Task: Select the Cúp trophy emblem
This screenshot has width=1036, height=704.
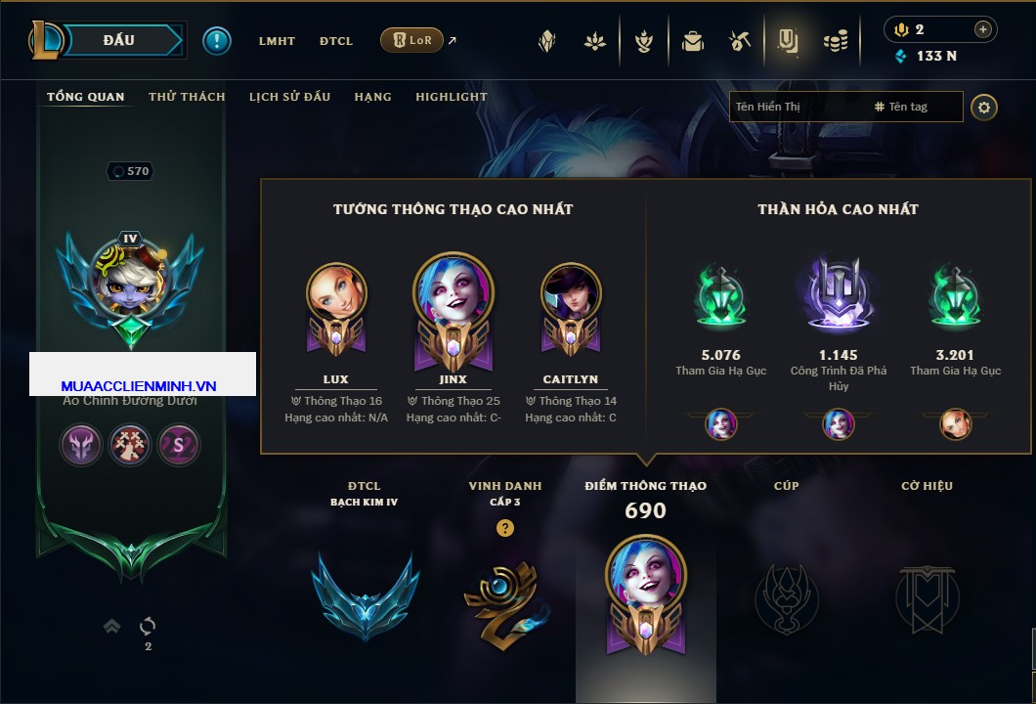Action: (x=786, y=599)
